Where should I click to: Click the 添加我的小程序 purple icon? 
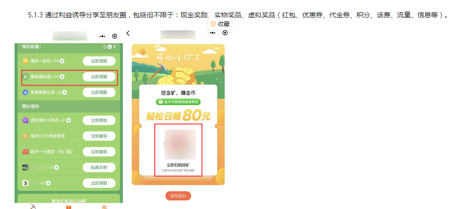(26, 120)
